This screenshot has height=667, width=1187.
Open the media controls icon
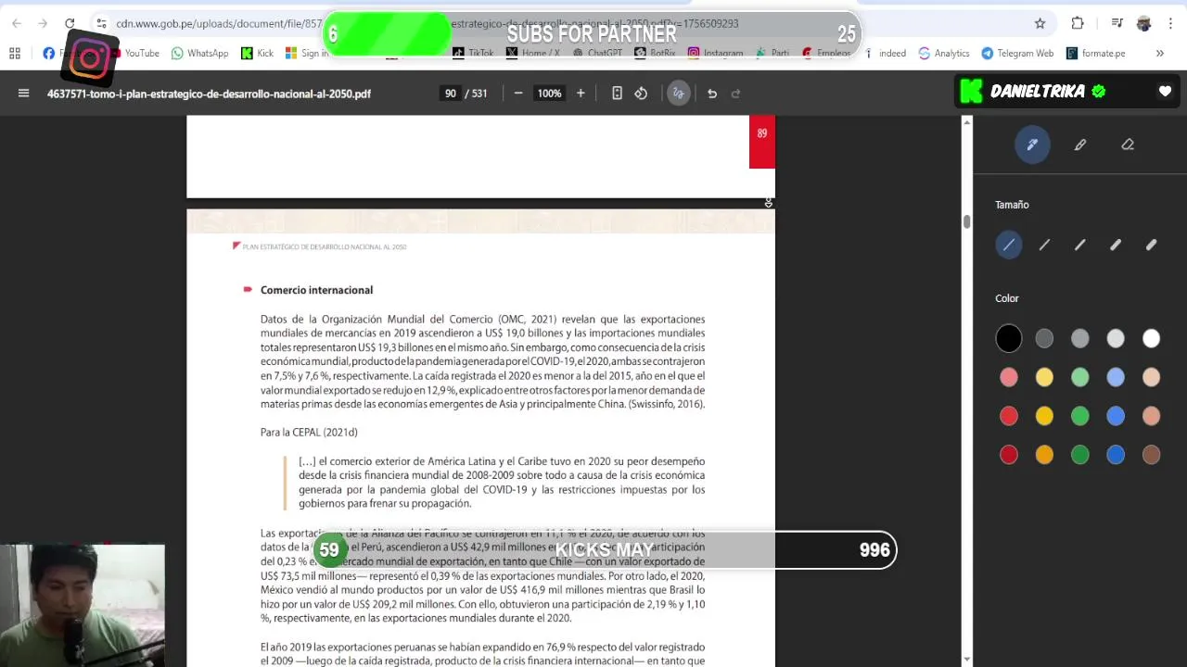(1117, 23)
